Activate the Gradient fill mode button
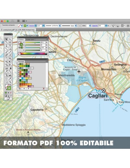 coord(8,93)
